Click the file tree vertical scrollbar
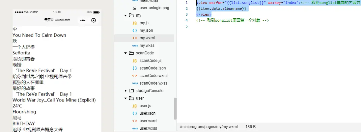The width and height of the screenshot is (361, 132). pyautogui.click(x=175, y=108)
